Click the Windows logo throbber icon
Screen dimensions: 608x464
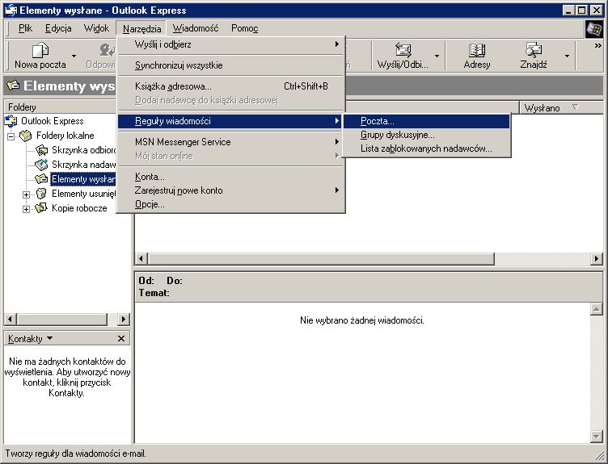point(593,29)
